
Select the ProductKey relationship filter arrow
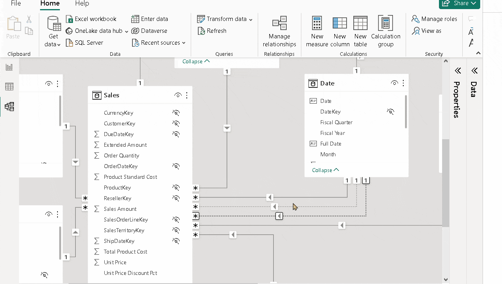(227, 128)
